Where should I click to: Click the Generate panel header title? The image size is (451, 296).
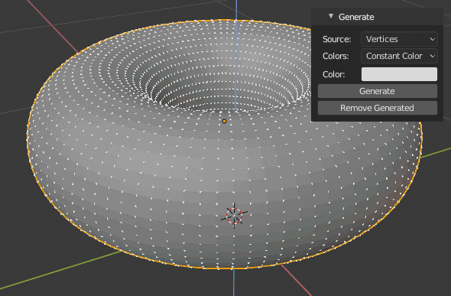pos(356,17)
